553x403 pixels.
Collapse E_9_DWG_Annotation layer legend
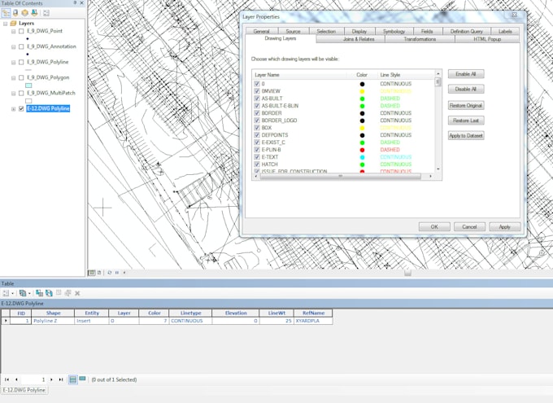[13, 47]
